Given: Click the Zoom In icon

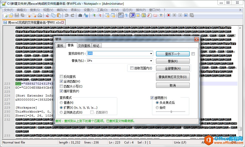Looking at the screenshot, I should tap(93, 15).
